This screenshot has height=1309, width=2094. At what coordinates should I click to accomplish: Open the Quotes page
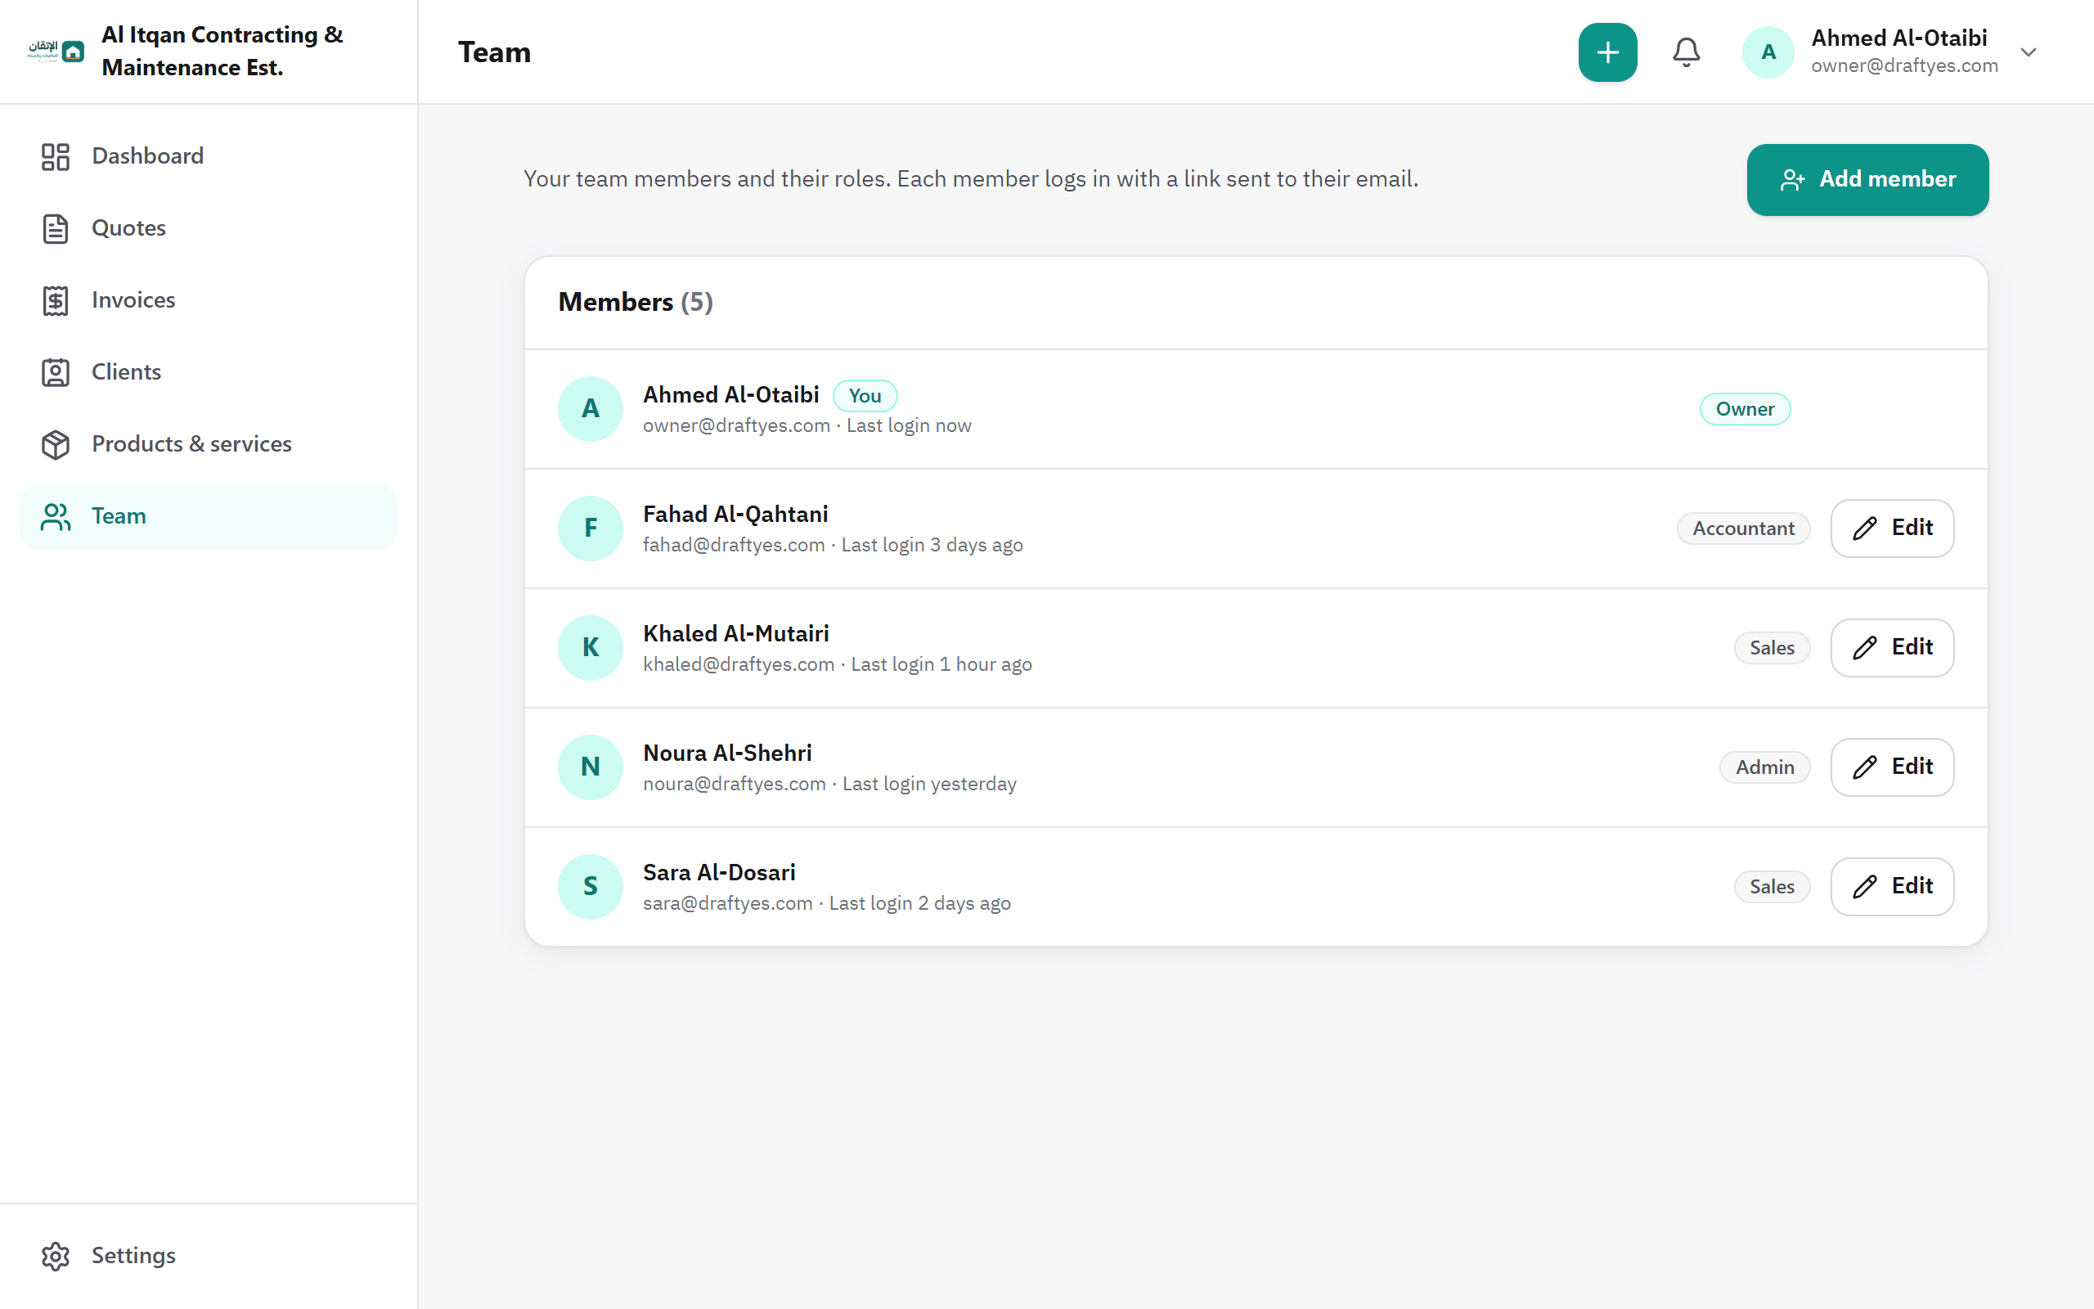coord(208,227)
